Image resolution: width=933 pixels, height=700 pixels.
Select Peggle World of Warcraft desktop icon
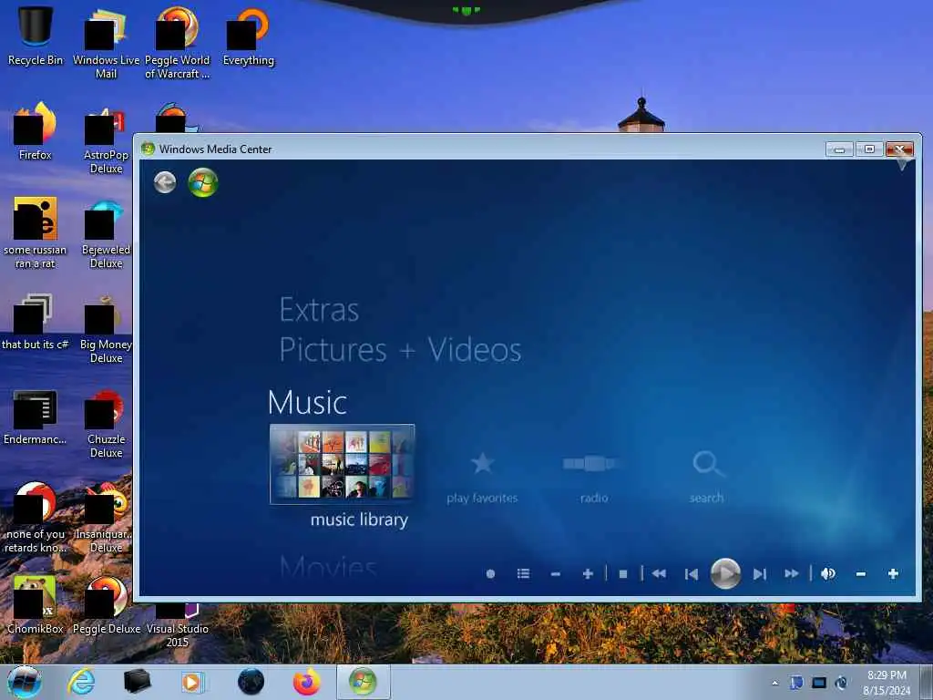pyautogui.click(x=178, y=44)
